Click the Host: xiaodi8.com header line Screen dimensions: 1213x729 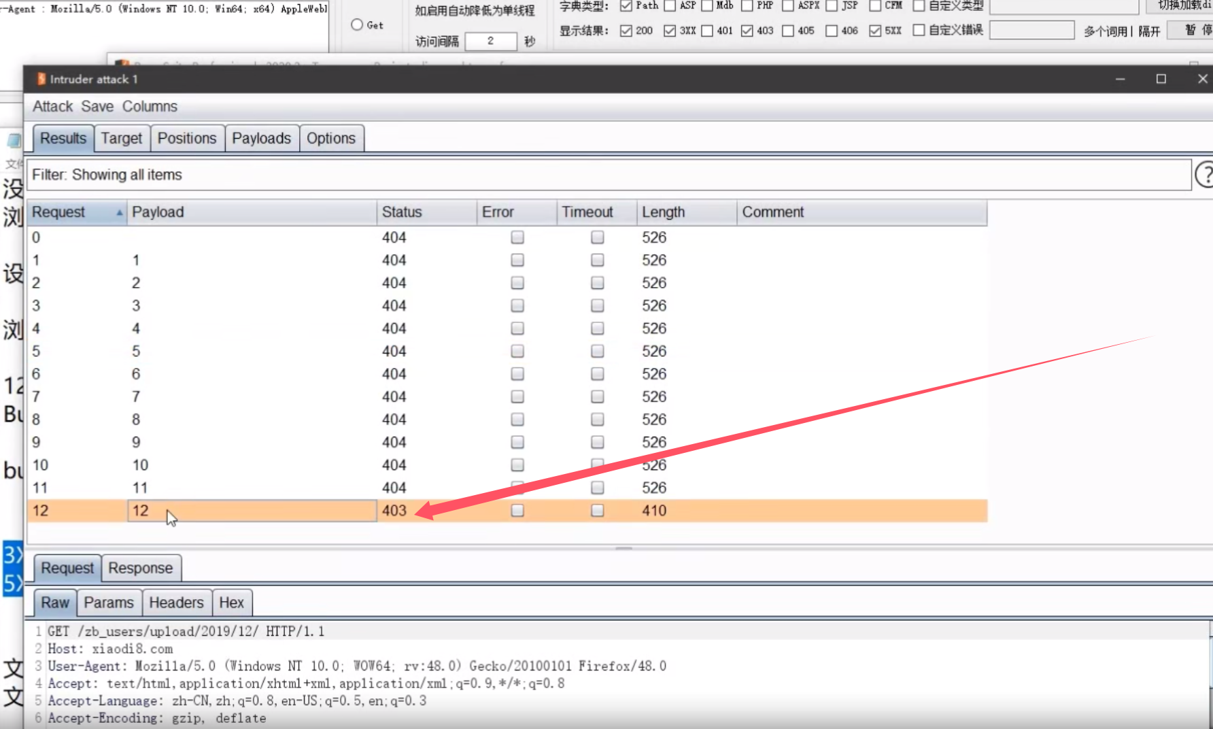click(x=110, y=649)
